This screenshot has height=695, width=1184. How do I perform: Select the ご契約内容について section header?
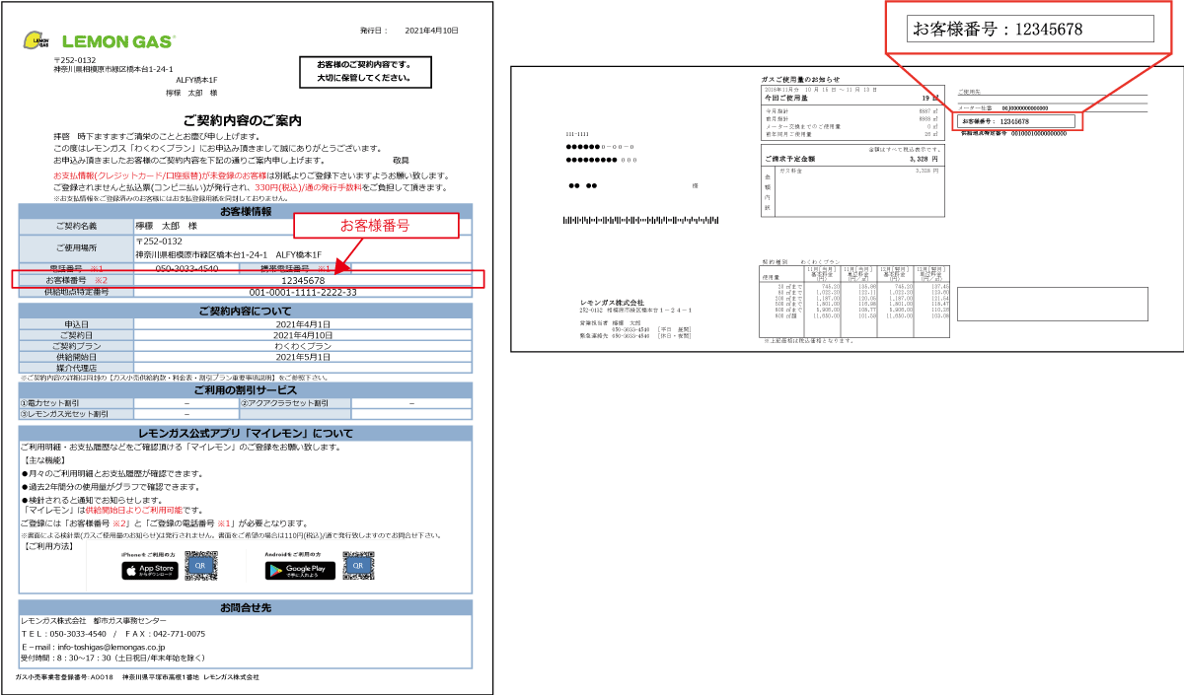click(246, 311)
